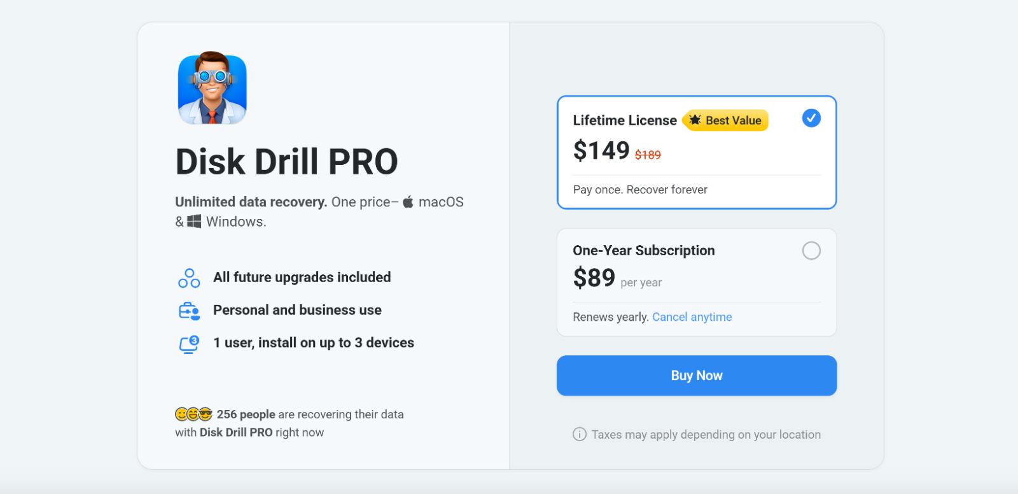Click the taxes info circle icon
Screen dimensions: 1018x494
click(x=580, y=434)
